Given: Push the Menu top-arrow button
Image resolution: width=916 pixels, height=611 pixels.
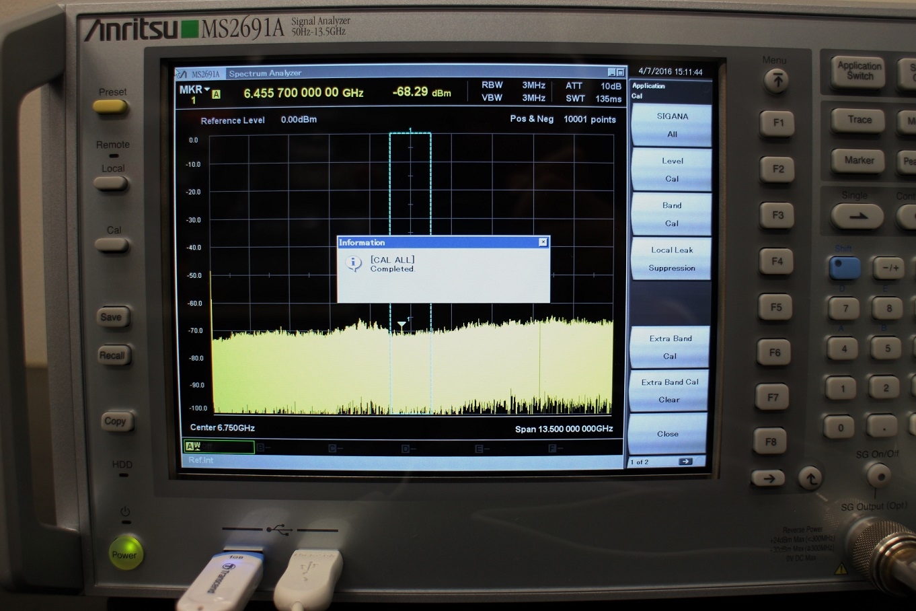Looking at the screenshot, I should [777, 81].
